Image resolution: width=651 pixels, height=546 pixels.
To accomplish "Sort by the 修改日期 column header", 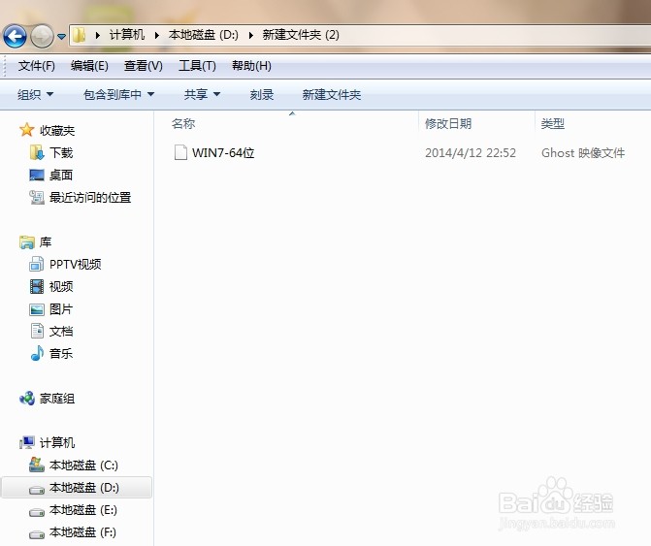I will pyautogui.click(x=448, y=123).
